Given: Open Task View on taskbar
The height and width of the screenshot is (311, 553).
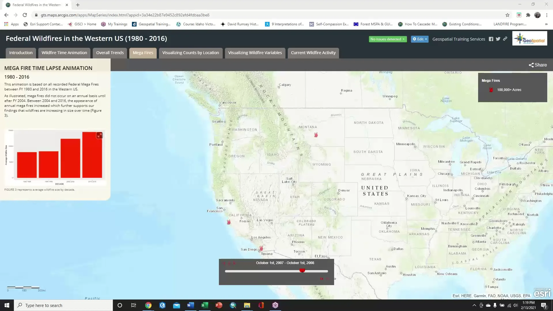Looking at the screenshot, I should coord(133,305).
